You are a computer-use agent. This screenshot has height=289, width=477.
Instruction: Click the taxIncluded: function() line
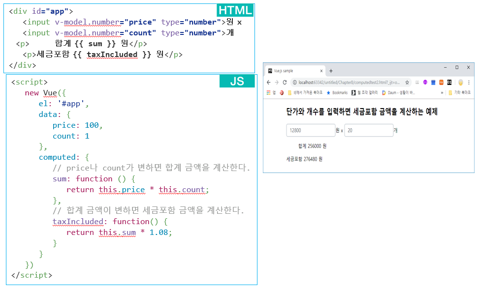(110, 222)
